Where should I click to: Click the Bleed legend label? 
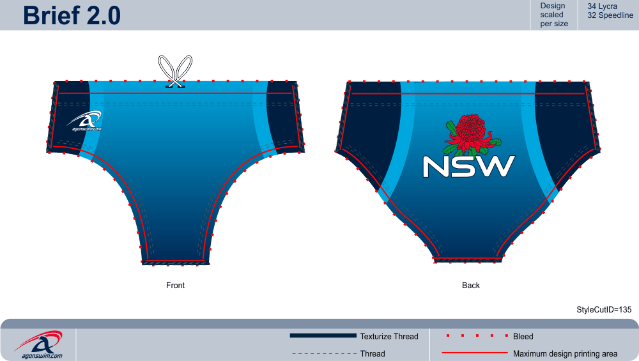point(523,337)
